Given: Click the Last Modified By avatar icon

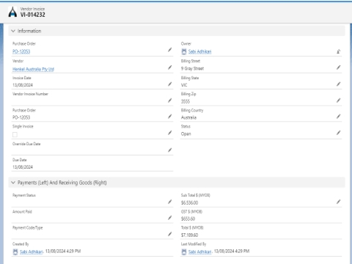Looking at the screenshot, I should (184, 252).
